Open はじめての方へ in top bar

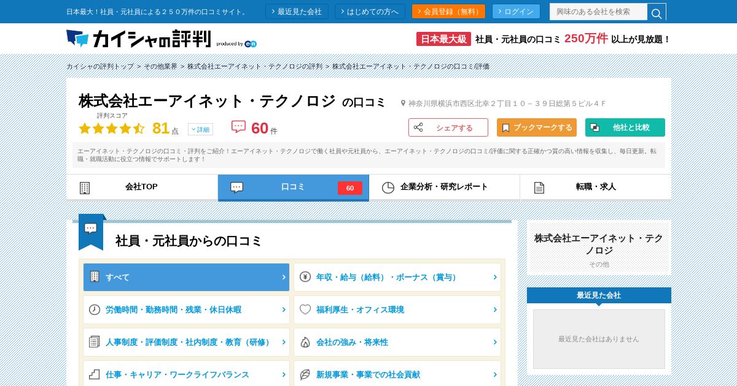(370, 12)
